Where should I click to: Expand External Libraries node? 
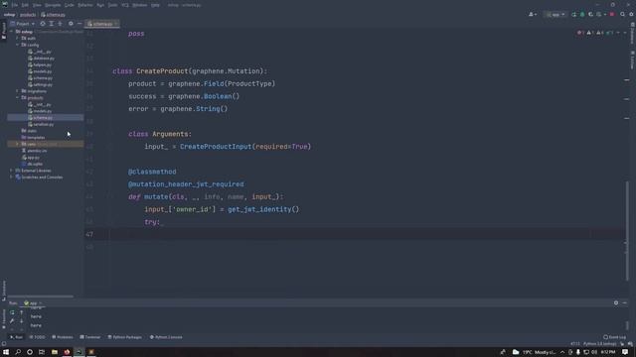(11, 171)
